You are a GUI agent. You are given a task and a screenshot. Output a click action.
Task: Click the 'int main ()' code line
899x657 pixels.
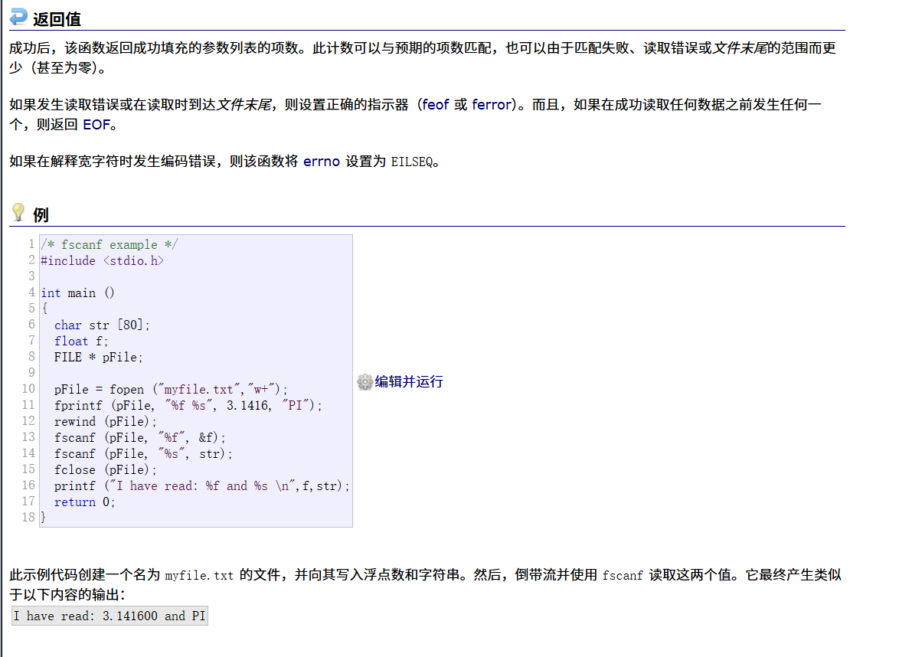pos(77,293)
